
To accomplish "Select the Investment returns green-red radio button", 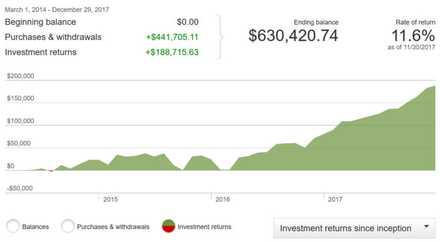I will 169,227.
